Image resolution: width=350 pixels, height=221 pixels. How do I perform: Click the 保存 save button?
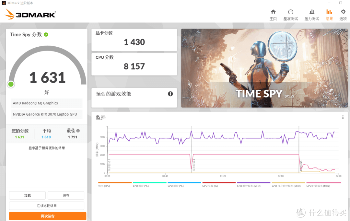[66, 195]
